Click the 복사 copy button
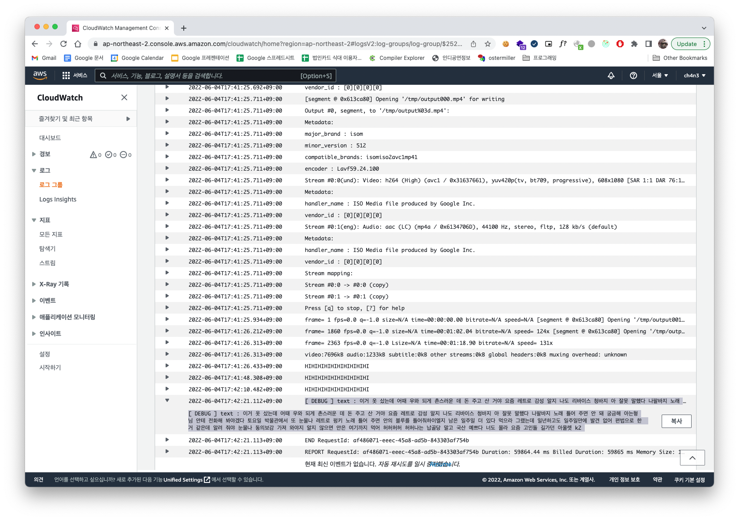Image resolution: width=739 pixels, height=520 pixels. [x=676, y=421]
